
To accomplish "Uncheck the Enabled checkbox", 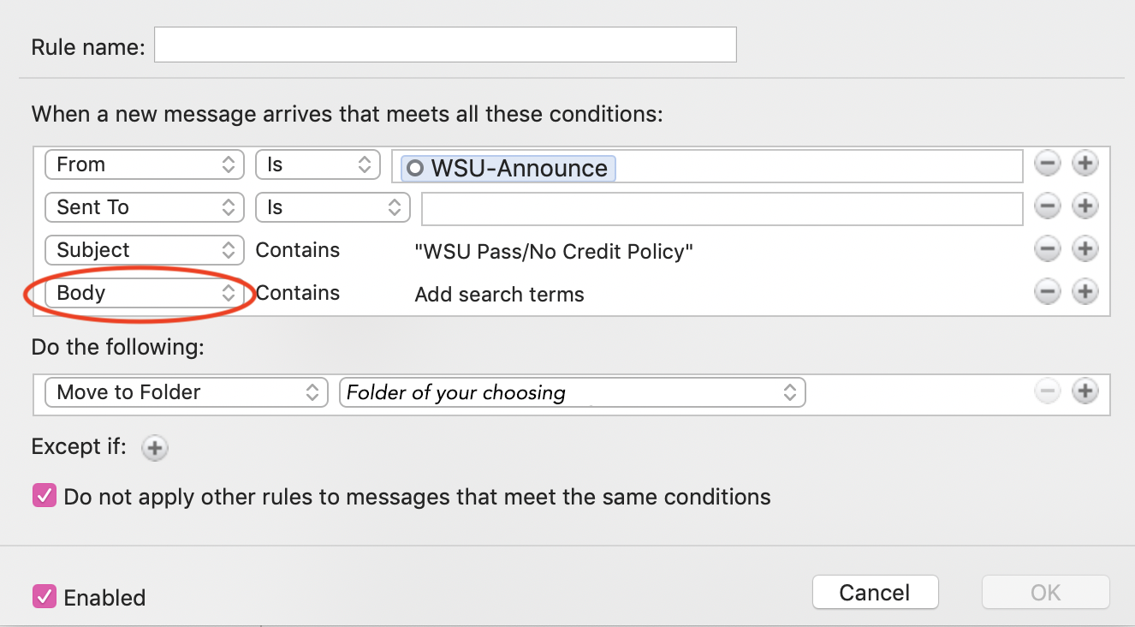I will pyautogui.click(x=44, y=596).
